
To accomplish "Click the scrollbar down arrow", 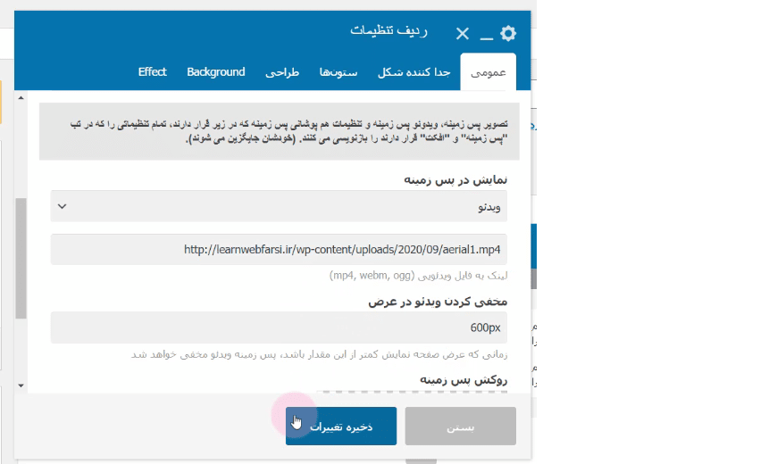I will [x=21, y=385].
